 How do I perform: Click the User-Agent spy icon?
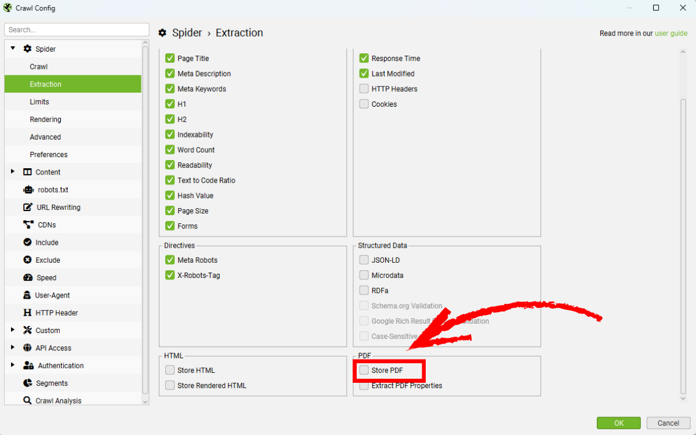27,295
